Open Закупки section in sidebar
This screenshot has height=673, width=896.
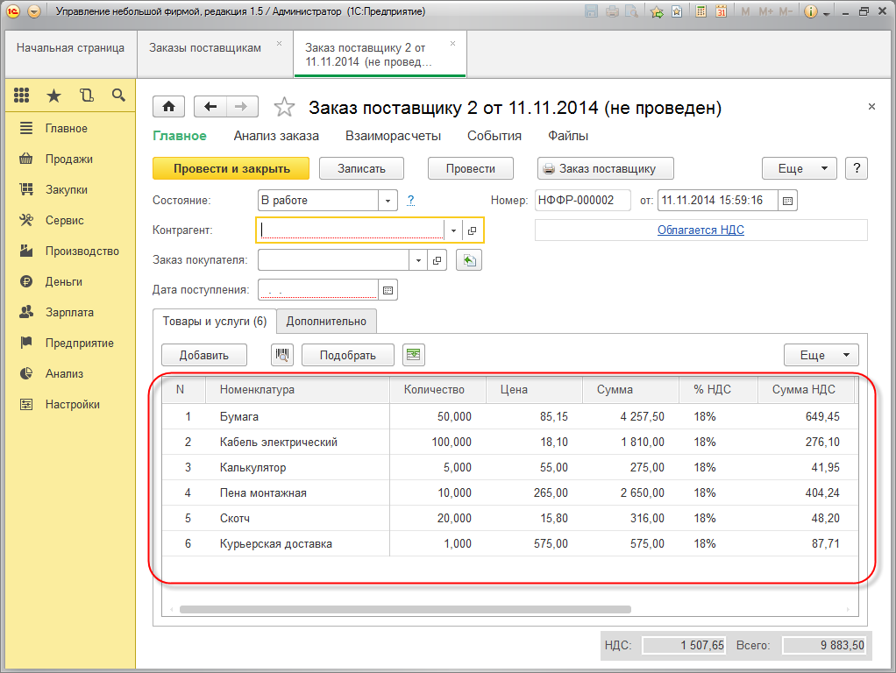pyautogui.click(x=67, y=190)
